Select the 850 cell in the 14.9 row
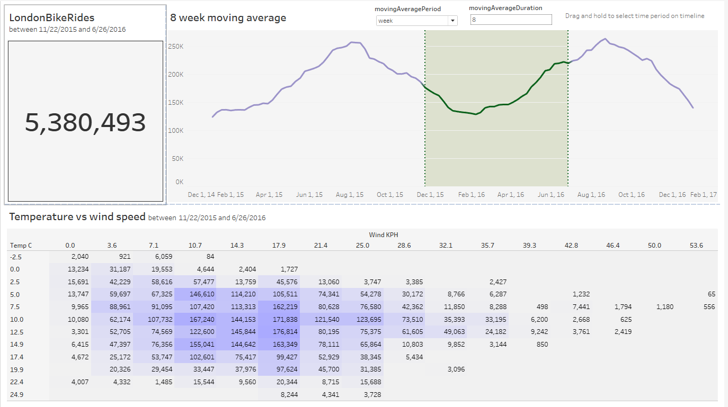 pos(529,345)
